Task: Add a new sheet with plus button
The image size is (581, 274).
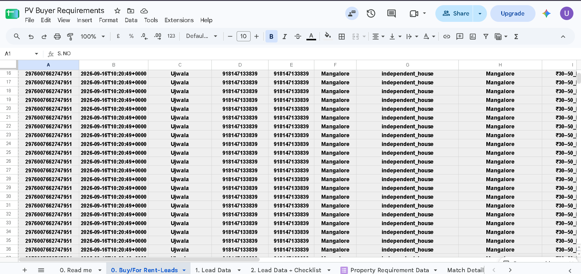Action: (25, 270)
